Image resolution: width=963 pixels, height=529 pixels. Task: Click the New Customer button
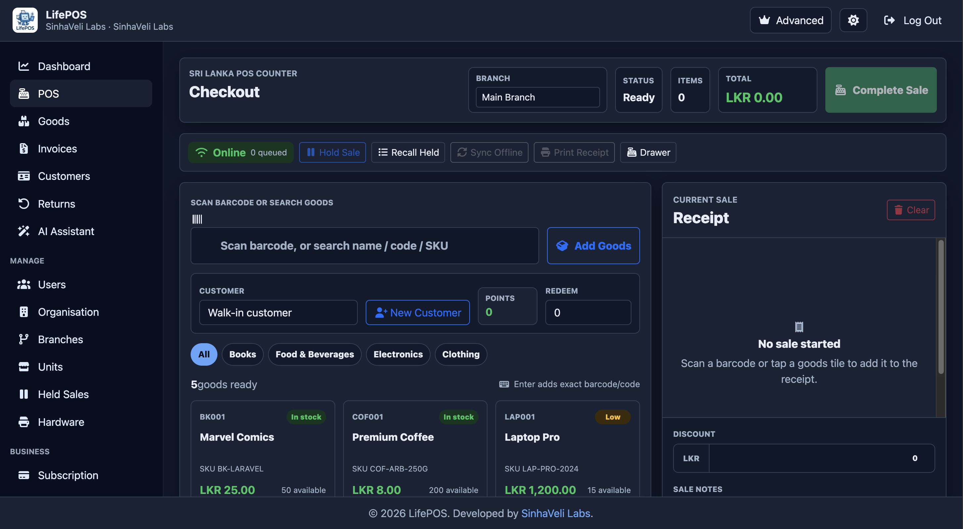pos(418,312)
